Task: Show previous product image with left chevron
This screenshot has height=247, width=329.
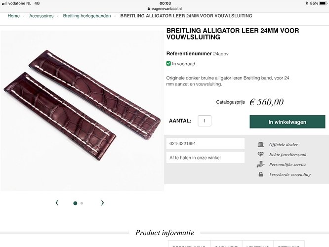Action: click(x=57, y=203)
